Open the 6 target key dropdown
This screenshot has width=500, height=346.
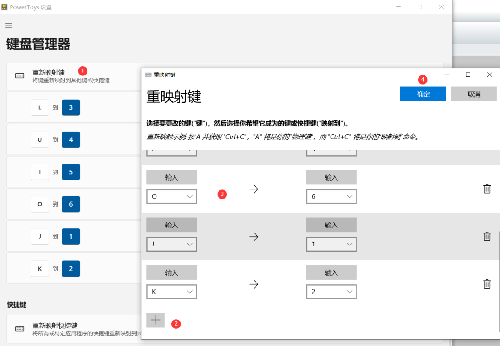click(331, 196)
